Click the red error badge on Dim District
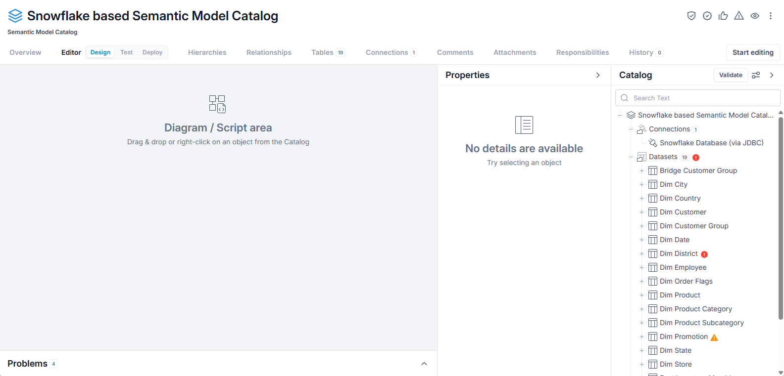Screen dimensions: 784x376 [704, 254]
